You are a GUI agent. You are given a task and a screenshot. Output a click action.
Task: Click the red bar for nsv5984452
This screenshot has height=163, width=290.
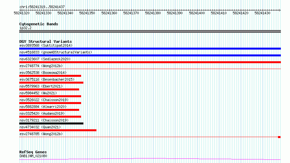click(50, 96)
